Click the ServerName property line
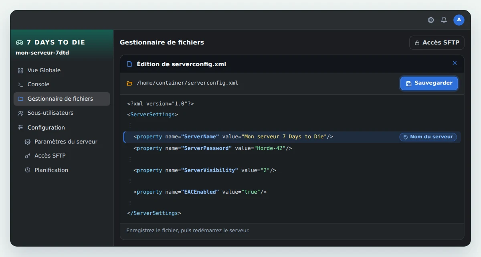 [x=292, y=137]
